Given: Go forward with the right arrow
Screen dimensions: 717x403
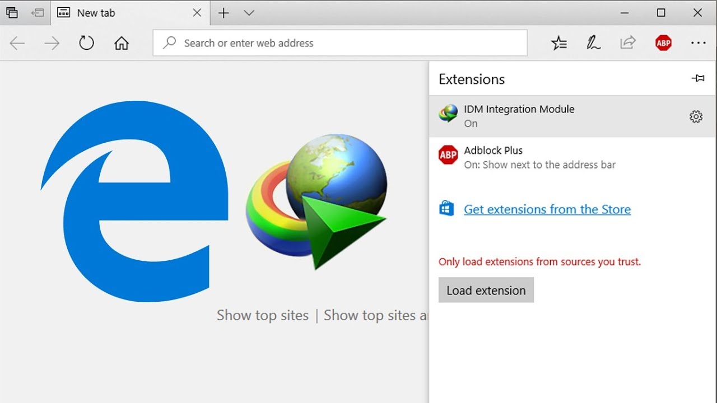Looking at the screenshot, I should tap(52, 43).
